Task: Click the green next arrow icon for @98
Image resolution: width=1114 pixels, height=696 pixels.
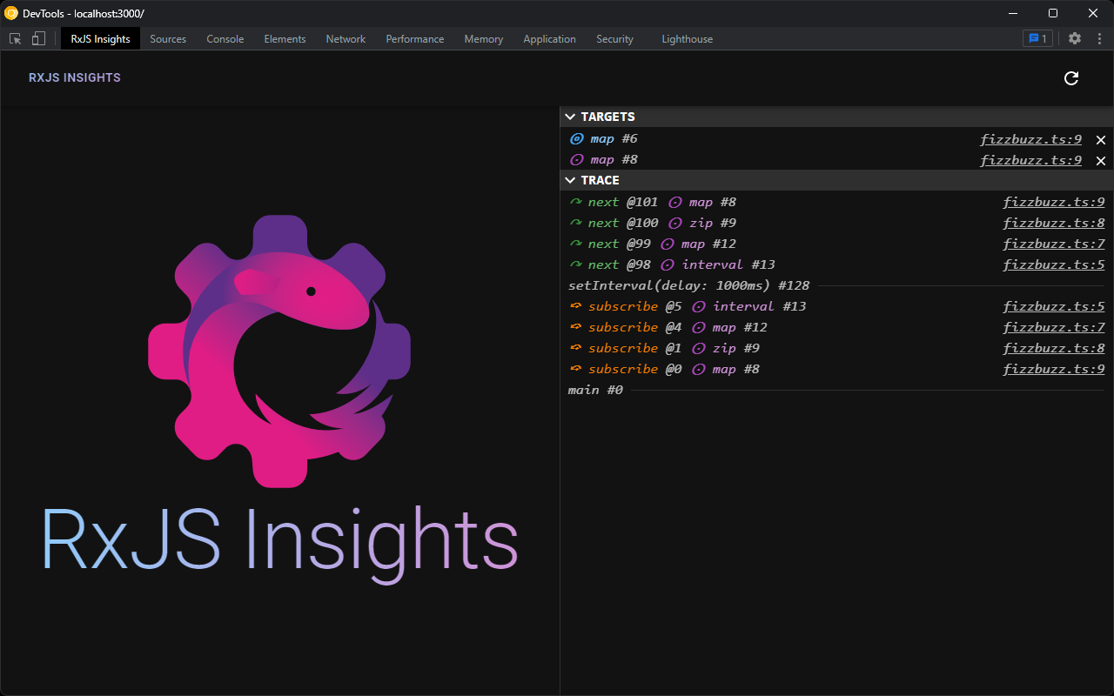Action: point(575,264)
